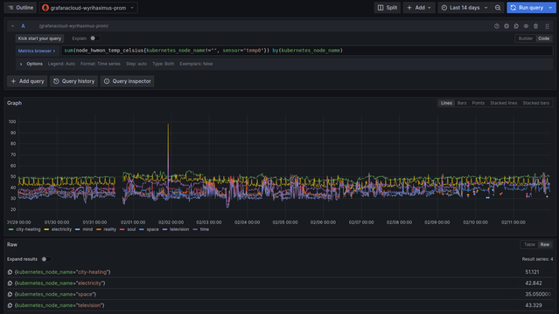The width and height of the screenshot is (559, 314).
Task: Click the Run query button
Action: click(527, 8)
